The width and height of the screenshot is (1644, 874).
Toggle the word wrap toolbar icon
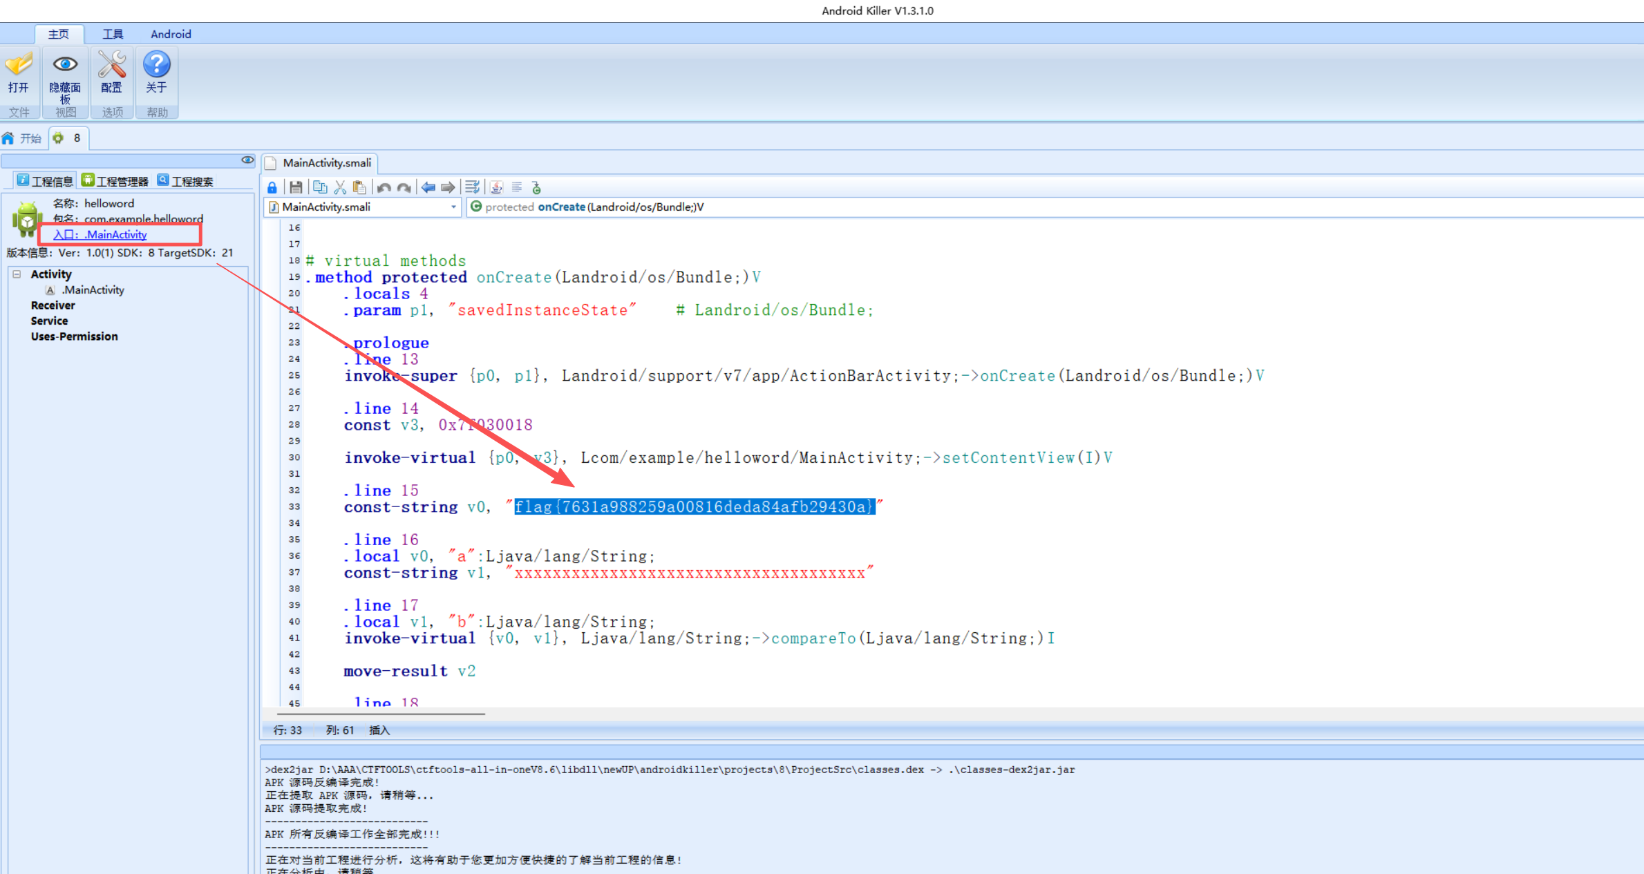pos(472,187)
